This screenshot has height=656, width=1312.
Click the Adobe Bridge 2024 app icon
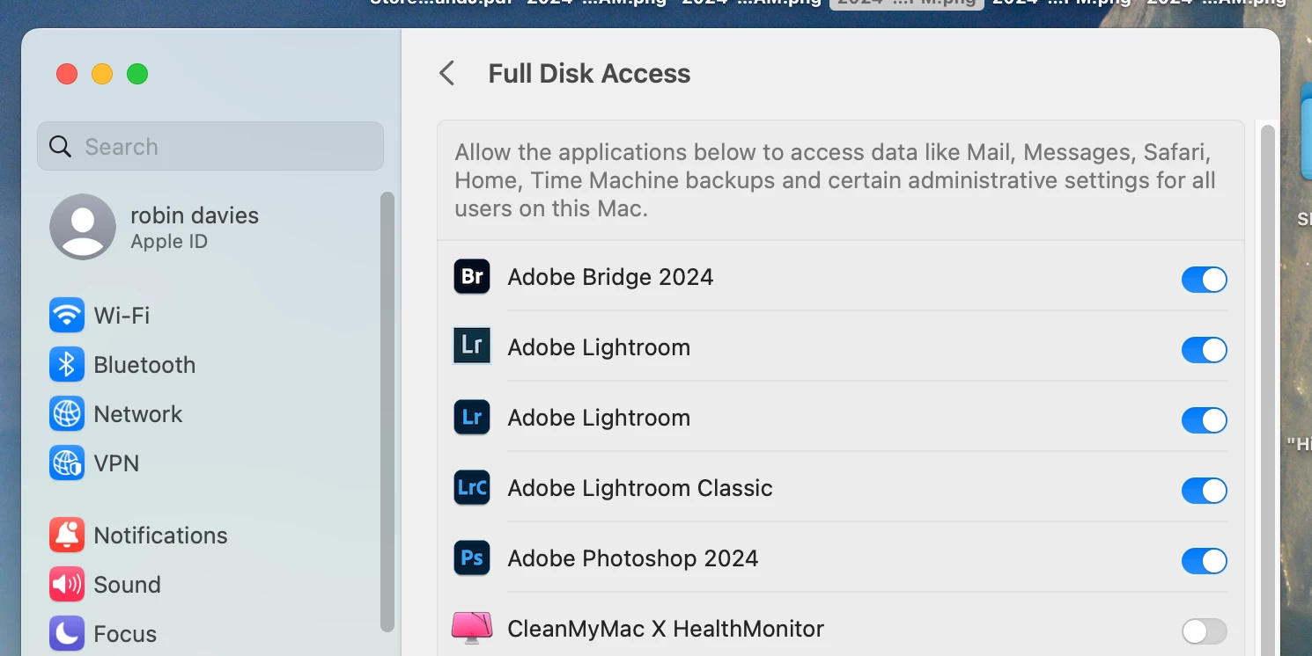tap(472, 277)
